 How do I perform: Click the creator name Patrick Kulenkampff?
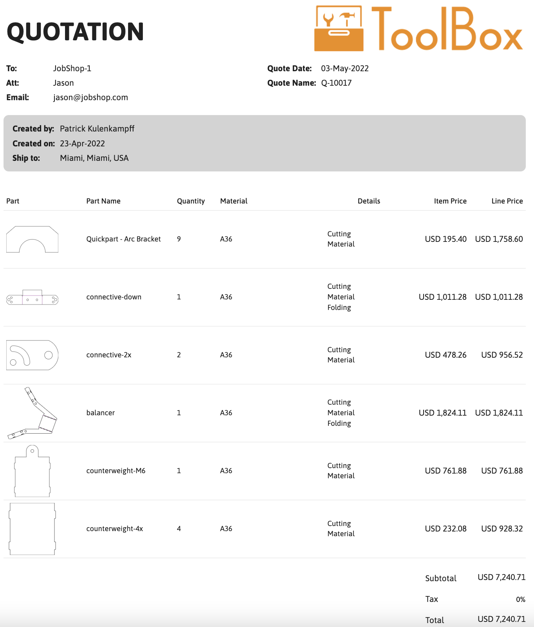(97, 129)
